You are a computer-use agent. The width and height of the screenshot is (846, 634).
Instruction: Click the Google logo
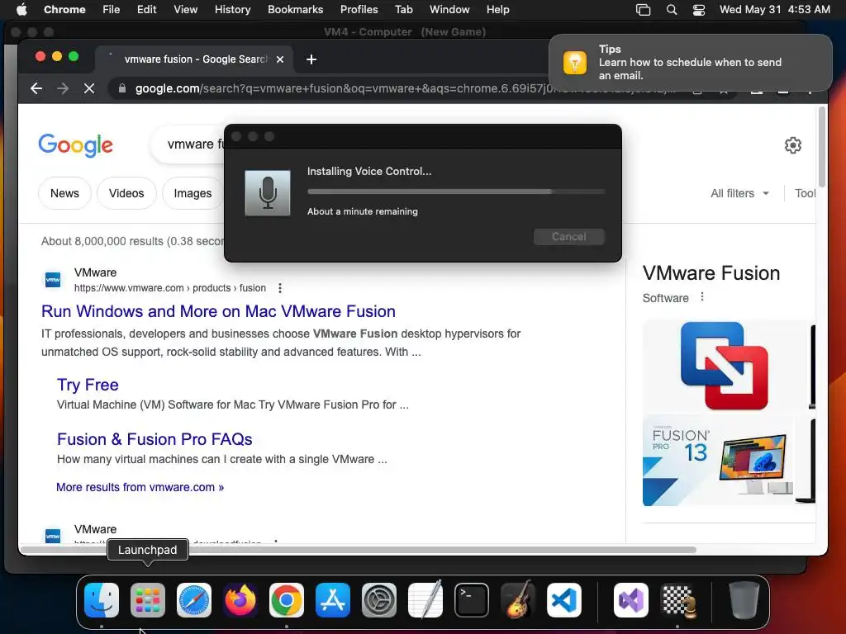click(75, 144)
